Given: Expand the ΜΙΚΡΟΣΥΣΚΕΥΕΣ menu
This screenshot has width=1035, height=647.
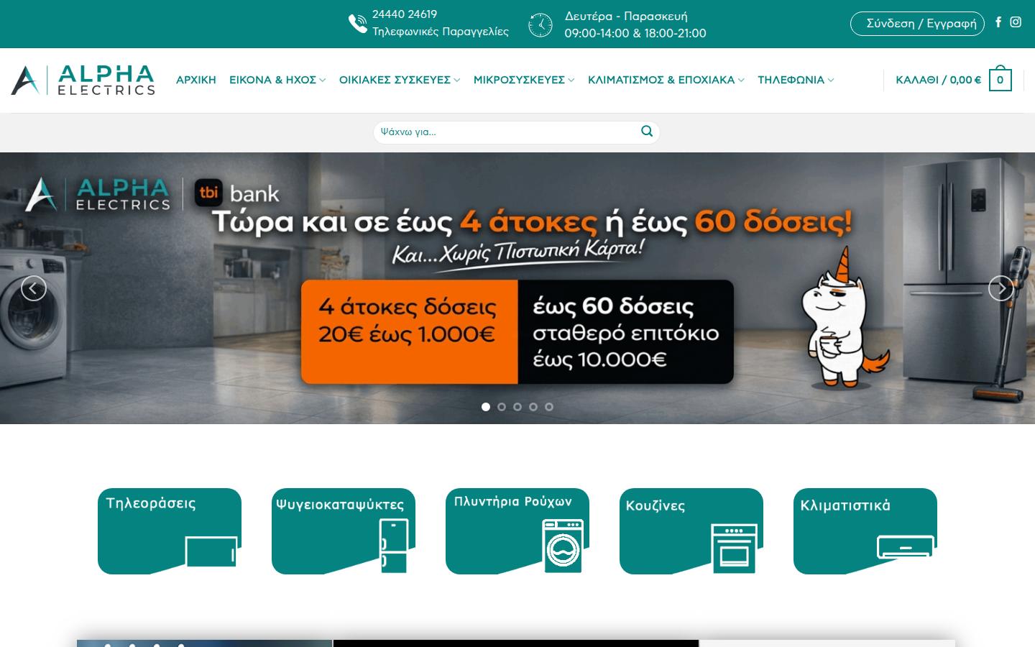Looking at the screenshot, I should click(524, 80).
